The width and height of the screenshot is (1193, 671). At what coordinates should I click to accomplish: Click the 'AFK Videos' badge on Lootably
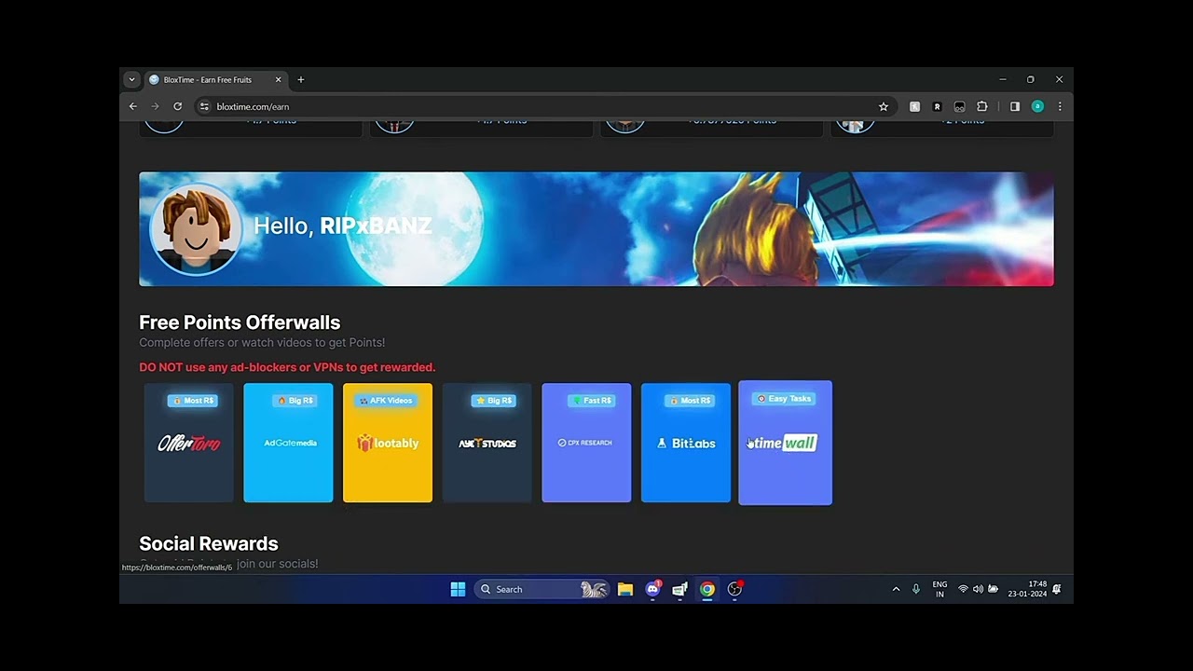(386, 401)
